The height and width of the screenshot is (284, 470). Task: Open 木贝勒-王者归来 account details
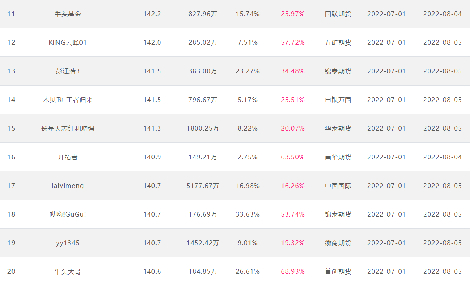click(x=68, y=100)
